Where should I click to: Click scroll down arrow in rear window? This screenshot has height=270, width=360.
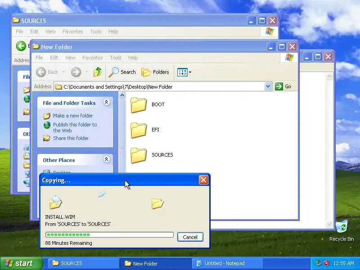tap(329, 225)
